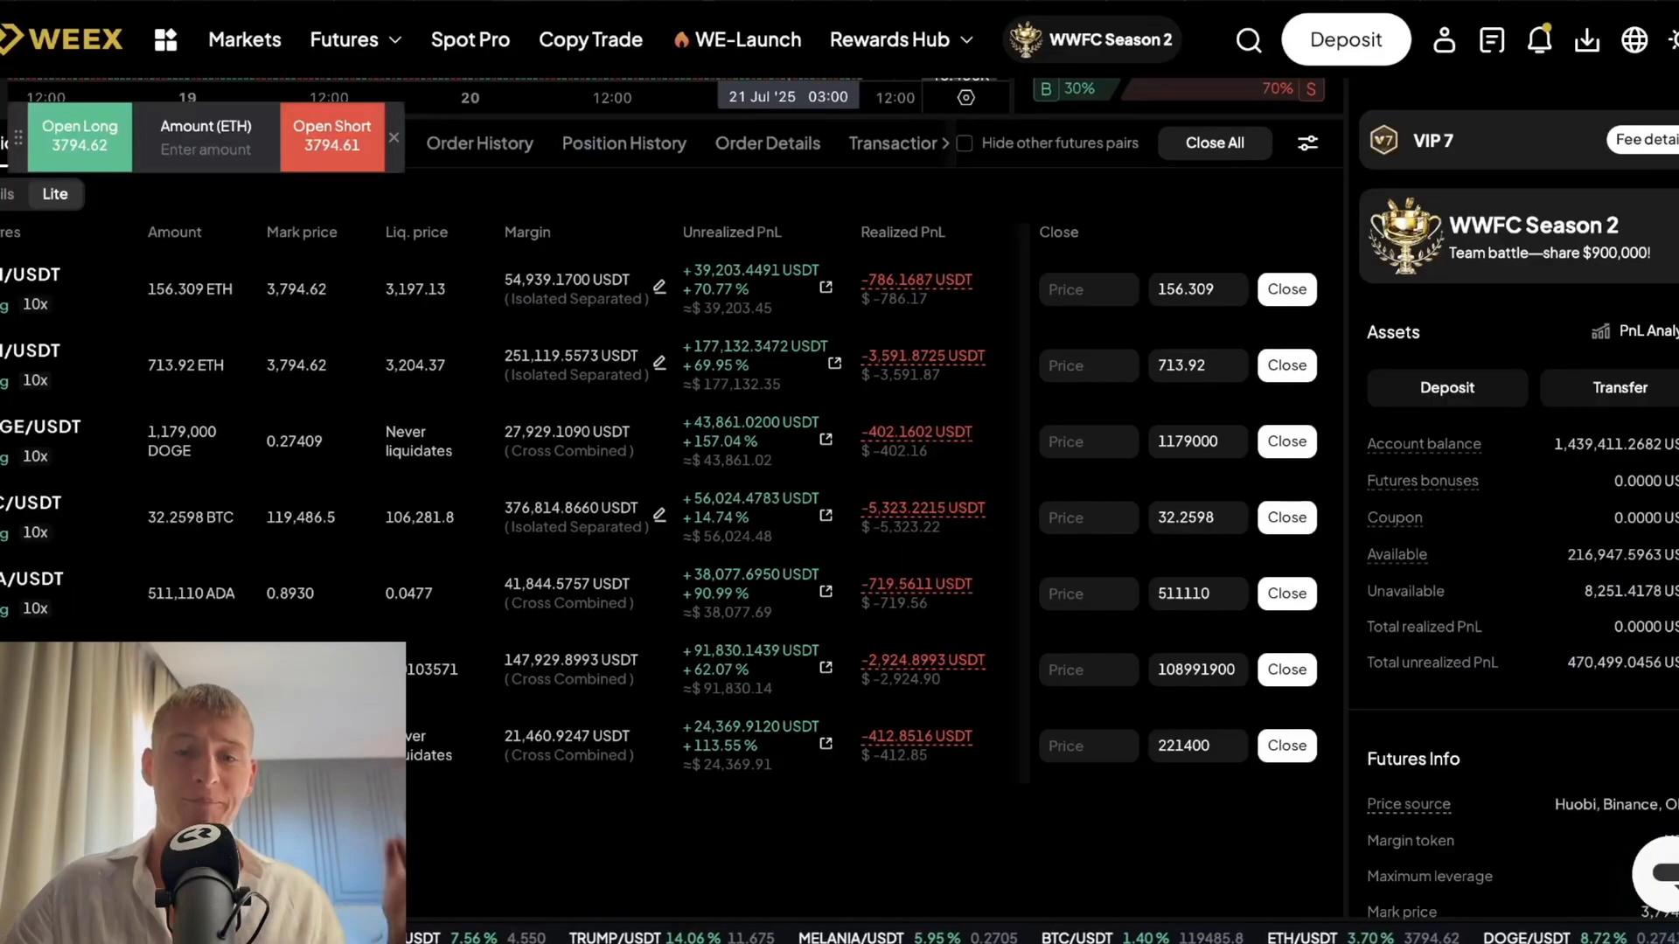Viewport: 1679px width, 944px height.
Task: Switch to Position History tab
Action: (624, 142)
